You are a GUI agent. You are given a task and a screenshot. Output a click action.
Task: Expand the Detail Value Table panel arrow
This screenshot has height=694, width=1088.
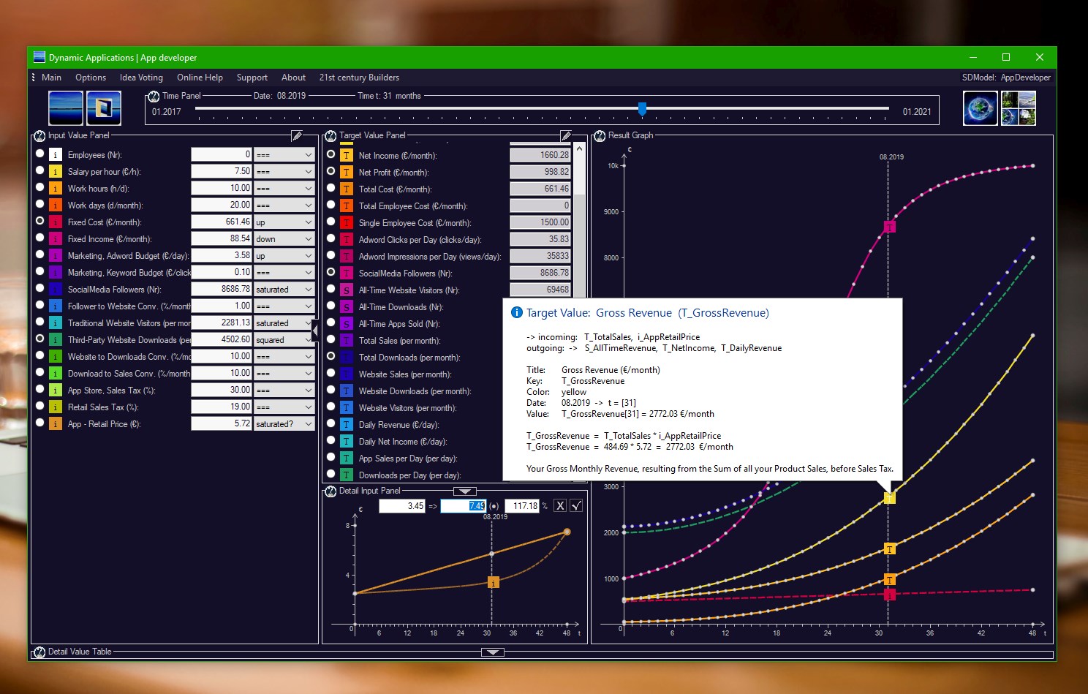point(492,652)
